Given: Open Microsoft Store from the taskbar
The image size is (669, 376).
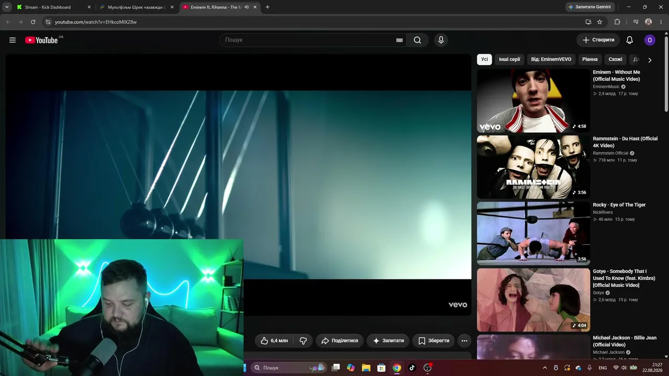Looking at the screenshot, I should pos(382,368).
